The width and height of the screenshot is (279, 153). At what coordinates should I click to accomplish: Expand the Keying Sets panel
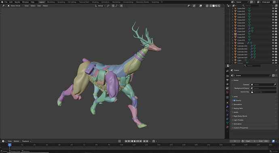(x=254, y=108)
